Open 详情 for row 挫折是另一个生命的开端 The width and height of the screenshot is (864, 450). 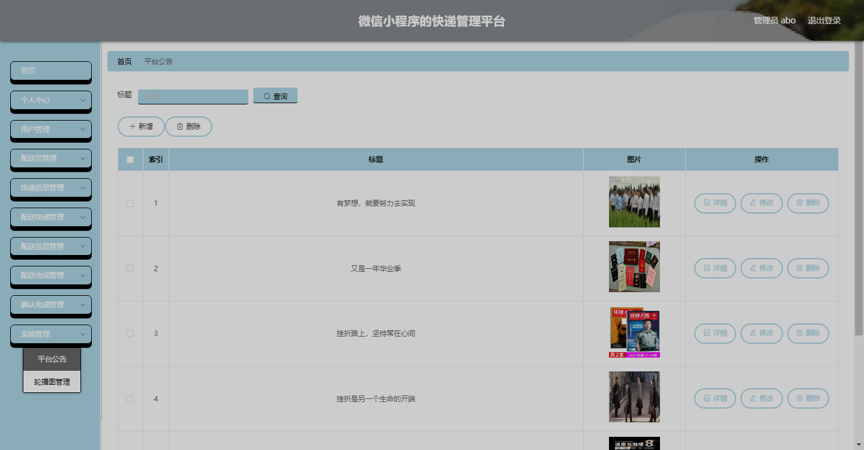pos(715,398)
